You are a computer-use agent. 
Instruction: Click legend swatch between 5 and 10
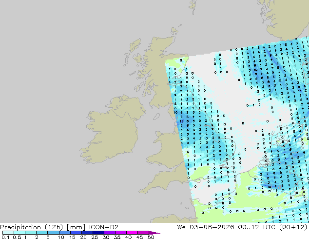(x=53, y=233)
